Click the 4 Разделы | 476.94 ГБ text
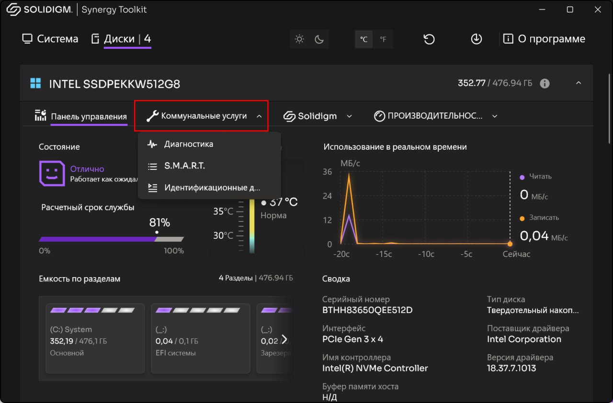 coord(256,278)
